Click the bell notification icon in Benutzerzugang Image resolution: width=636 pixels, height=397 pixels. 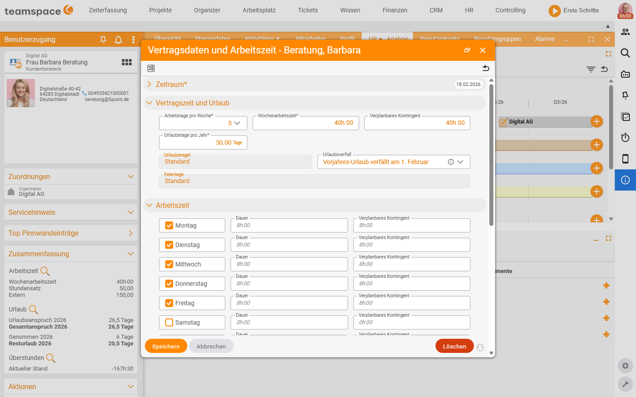point(118,40)
